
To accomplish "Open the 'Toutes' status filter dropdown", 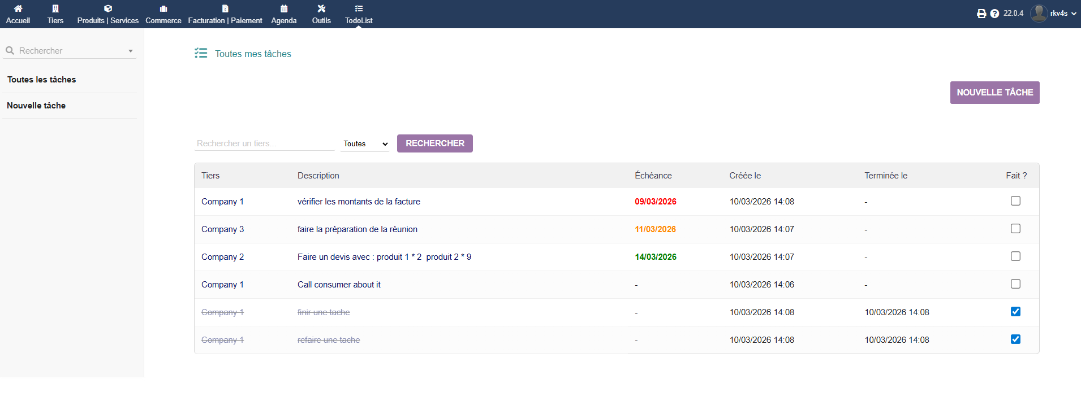I will 365,144.
